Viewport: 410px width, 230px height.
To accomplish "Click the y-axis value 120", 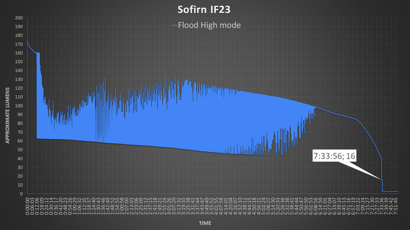I will click(x=19, y=88).
